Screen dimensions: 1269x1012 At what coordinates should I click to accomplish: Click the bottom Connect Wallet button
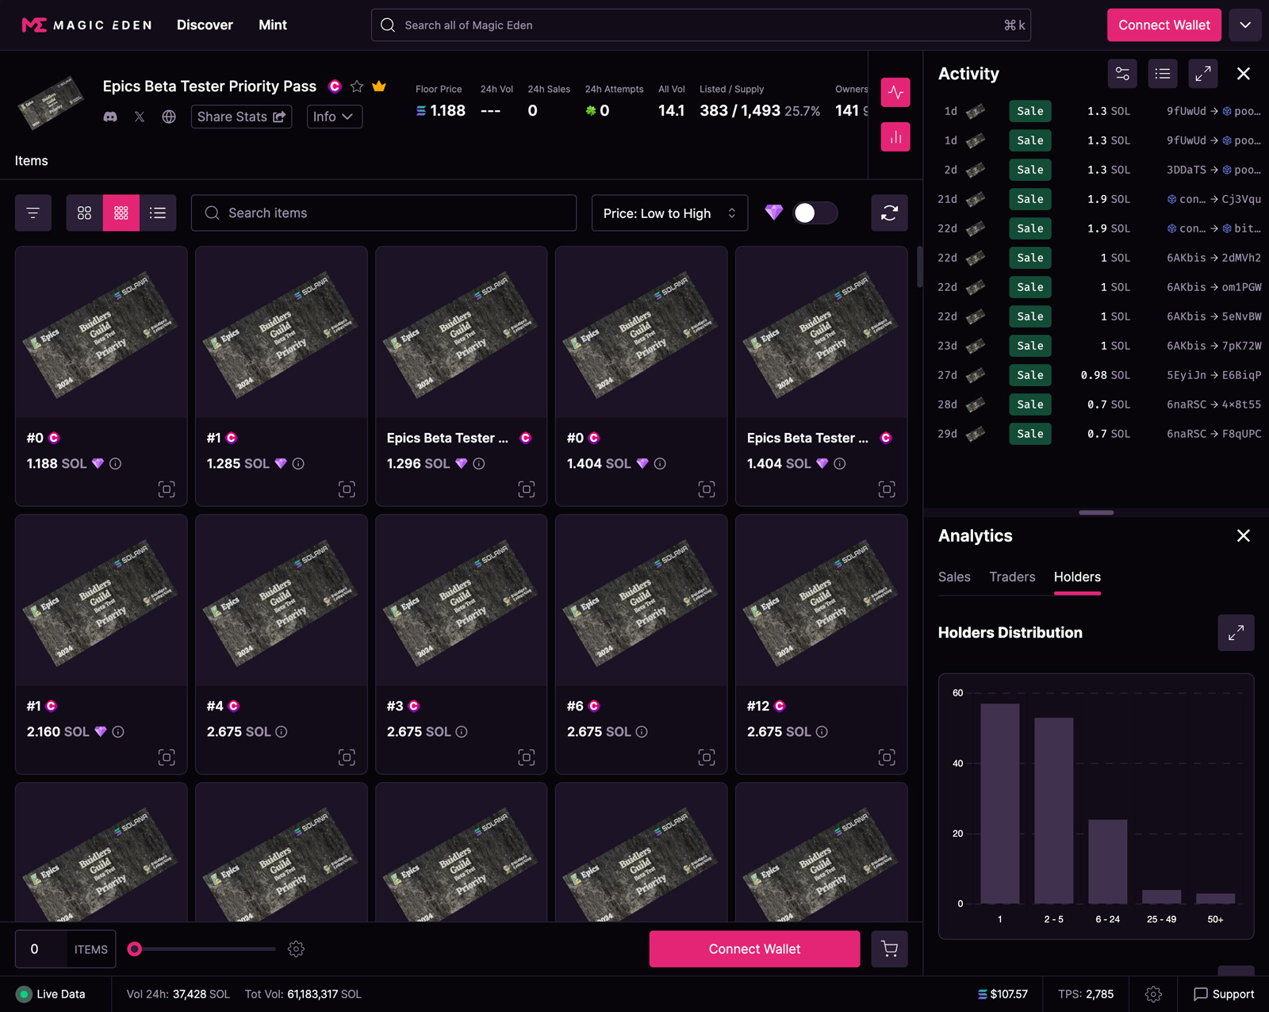(754, 949)
